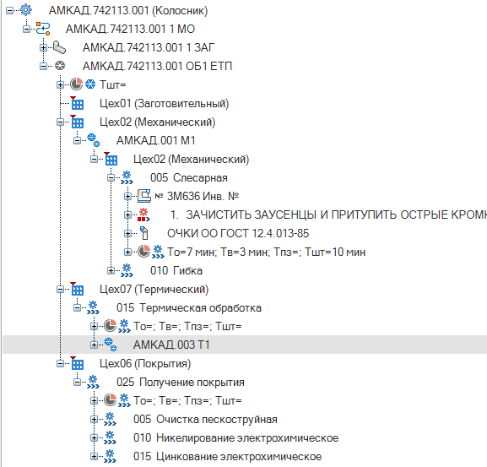Expand 015 Цинкование электрохимическое operation
This screenshot has width=487, height=467.
94,456
